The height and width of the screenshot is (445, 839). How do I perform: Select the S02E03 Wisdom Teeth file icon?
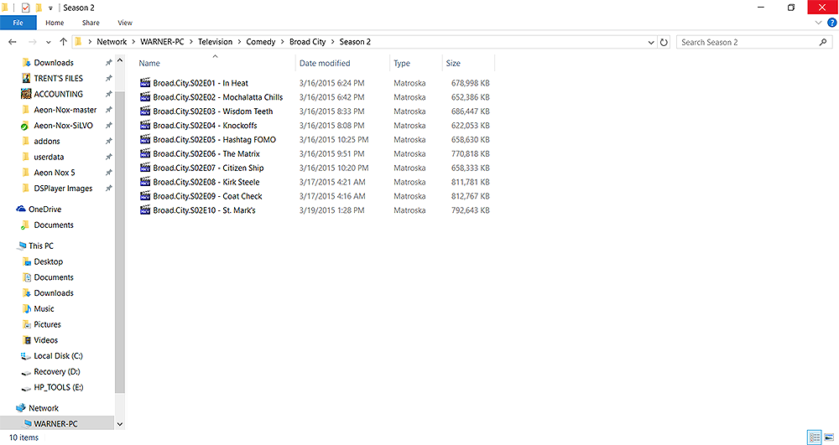coord(145,111)
